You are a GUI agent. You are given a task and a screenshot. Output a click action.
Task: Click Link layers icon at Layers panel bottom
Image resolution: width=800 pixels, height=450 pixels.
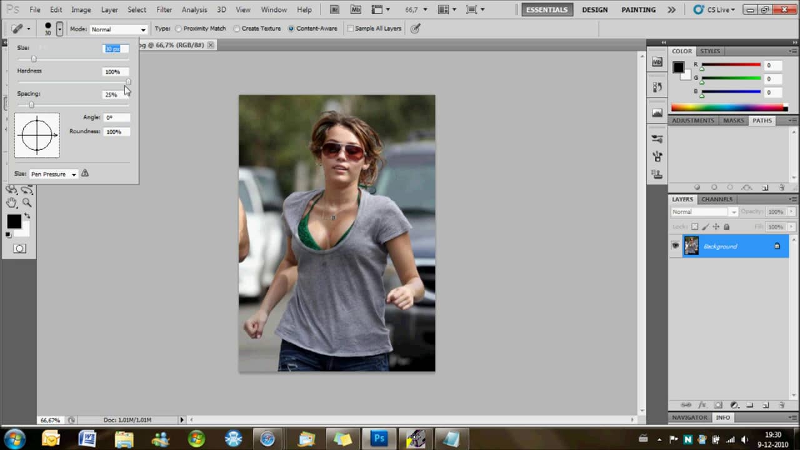686,405
